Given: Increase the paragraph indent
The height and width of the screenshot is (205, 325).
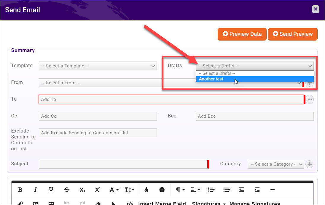Looking at the screenshot, I should click(x=257, y=190).
